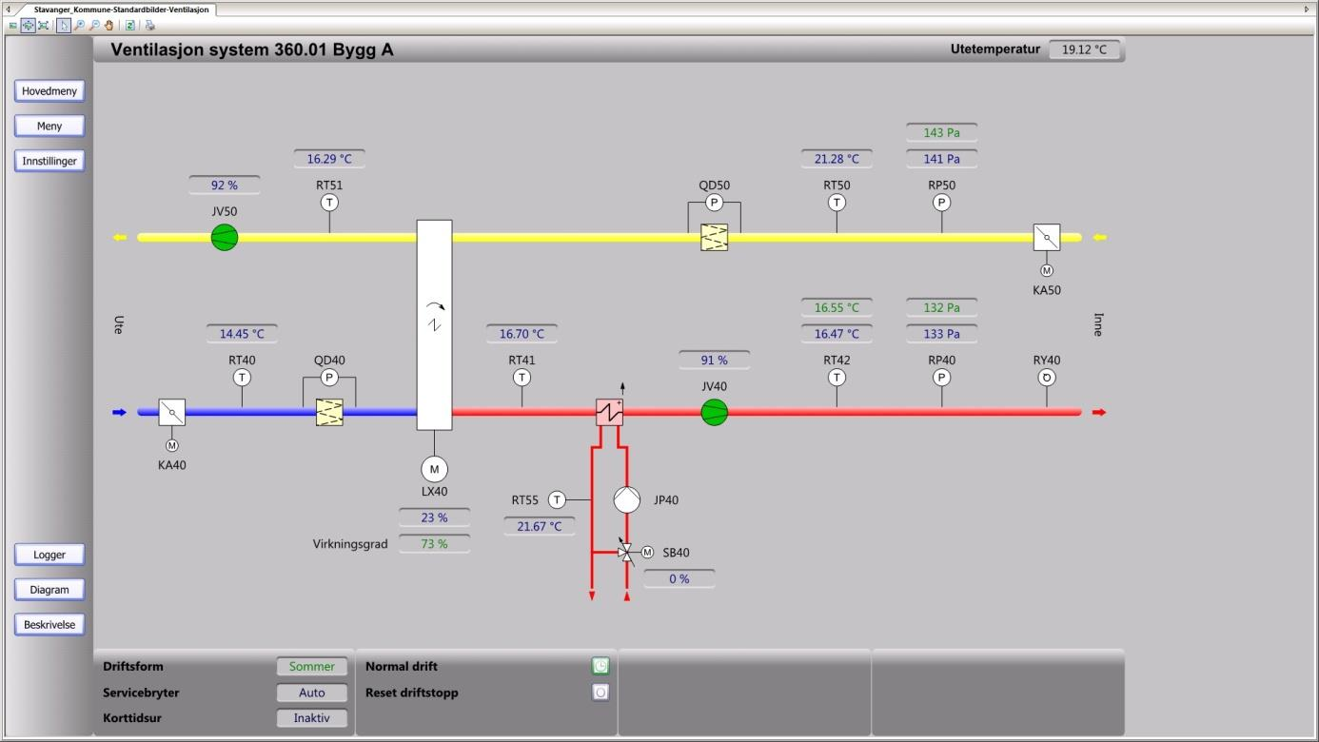Click the 16.29 °C reading above RT51
The width and height of the screenshot is (1319, 742).
coord(329,159)
